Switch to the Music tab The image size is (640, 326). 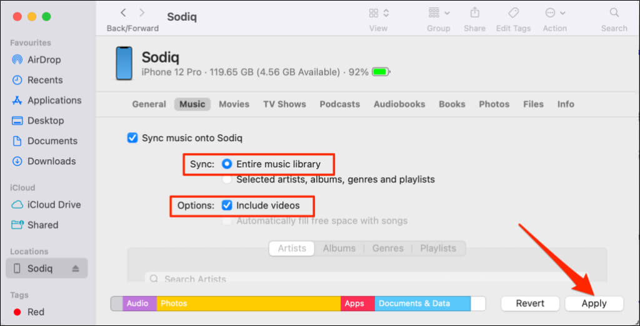192,104
